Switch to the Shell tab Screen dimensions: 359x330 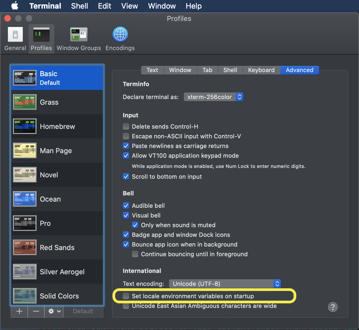230,70
